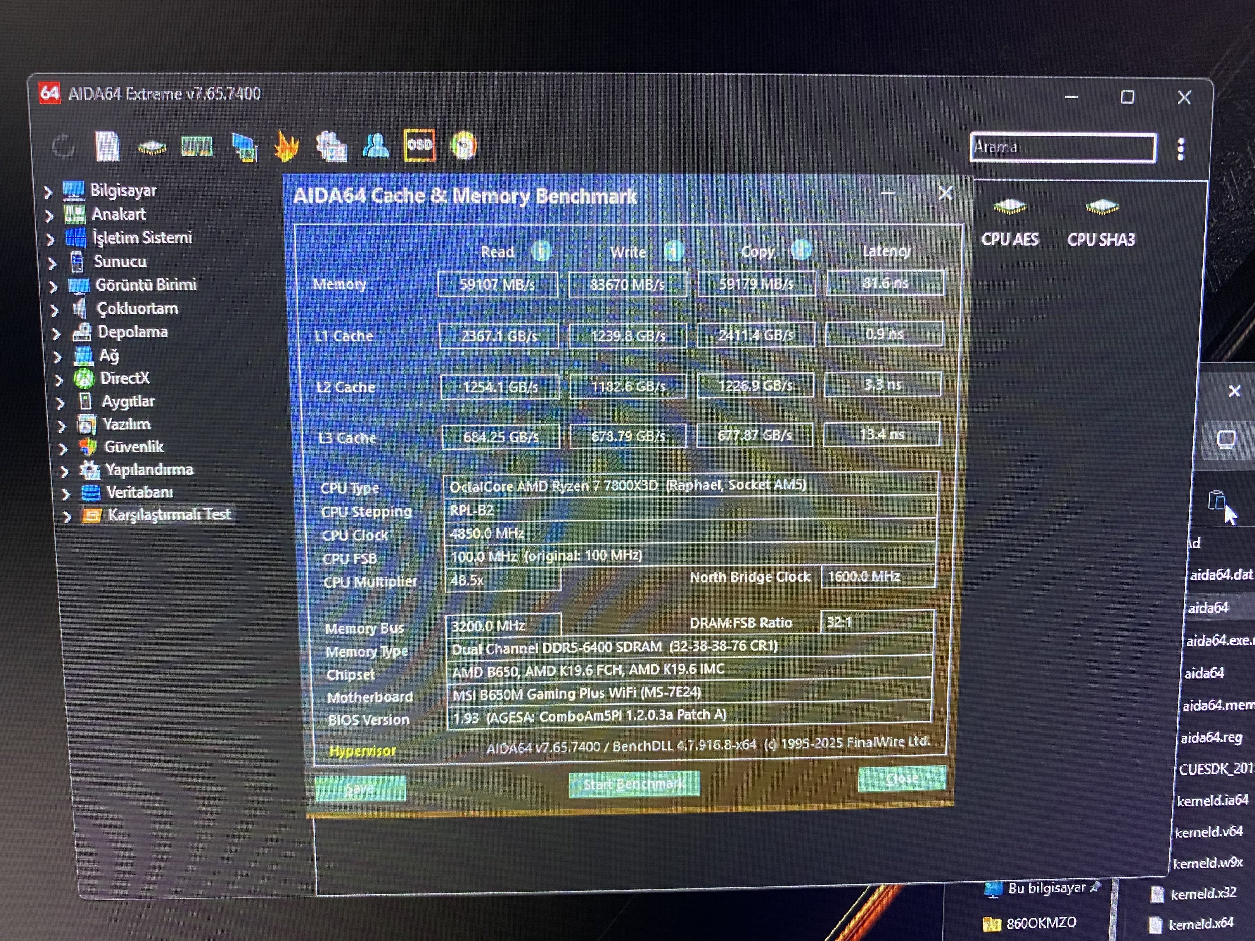
Task: Click the memory module toolbar icon
Action: coord(196,146)
